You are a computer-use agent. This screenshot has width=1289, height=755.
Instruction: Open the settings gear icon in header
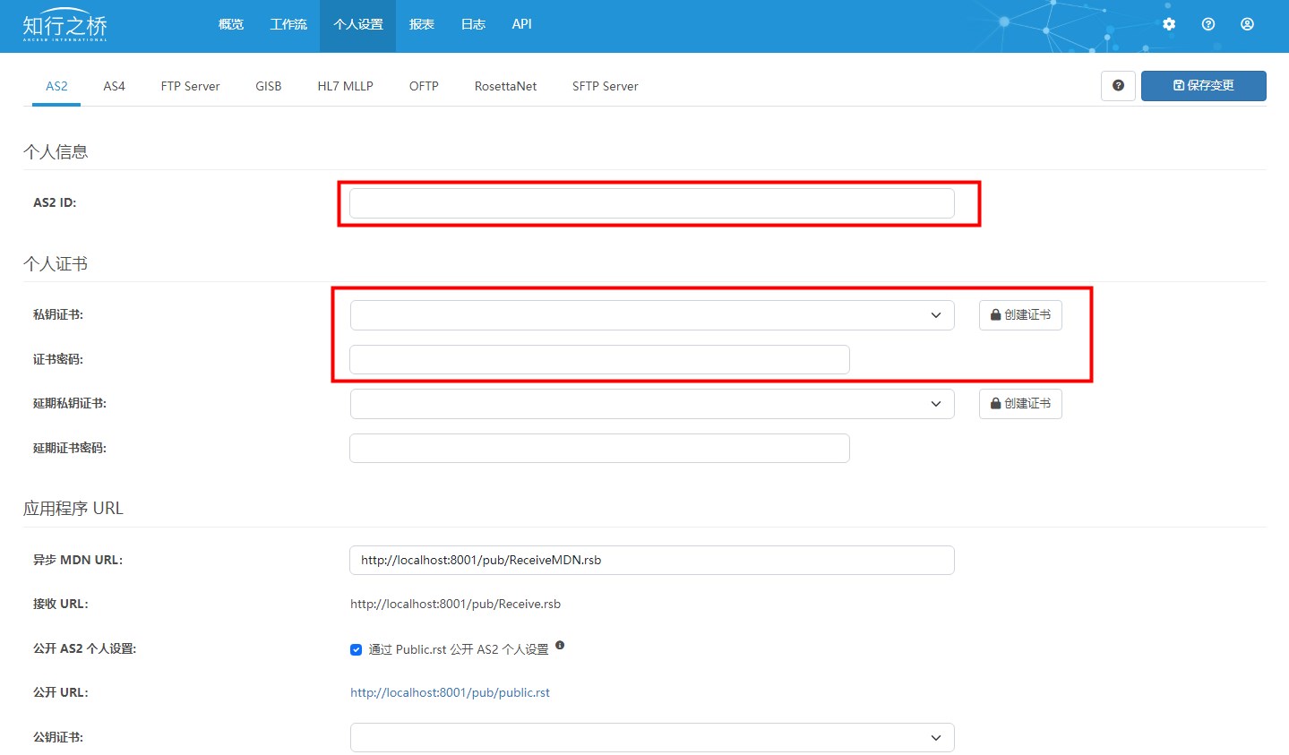point(1168,24)
